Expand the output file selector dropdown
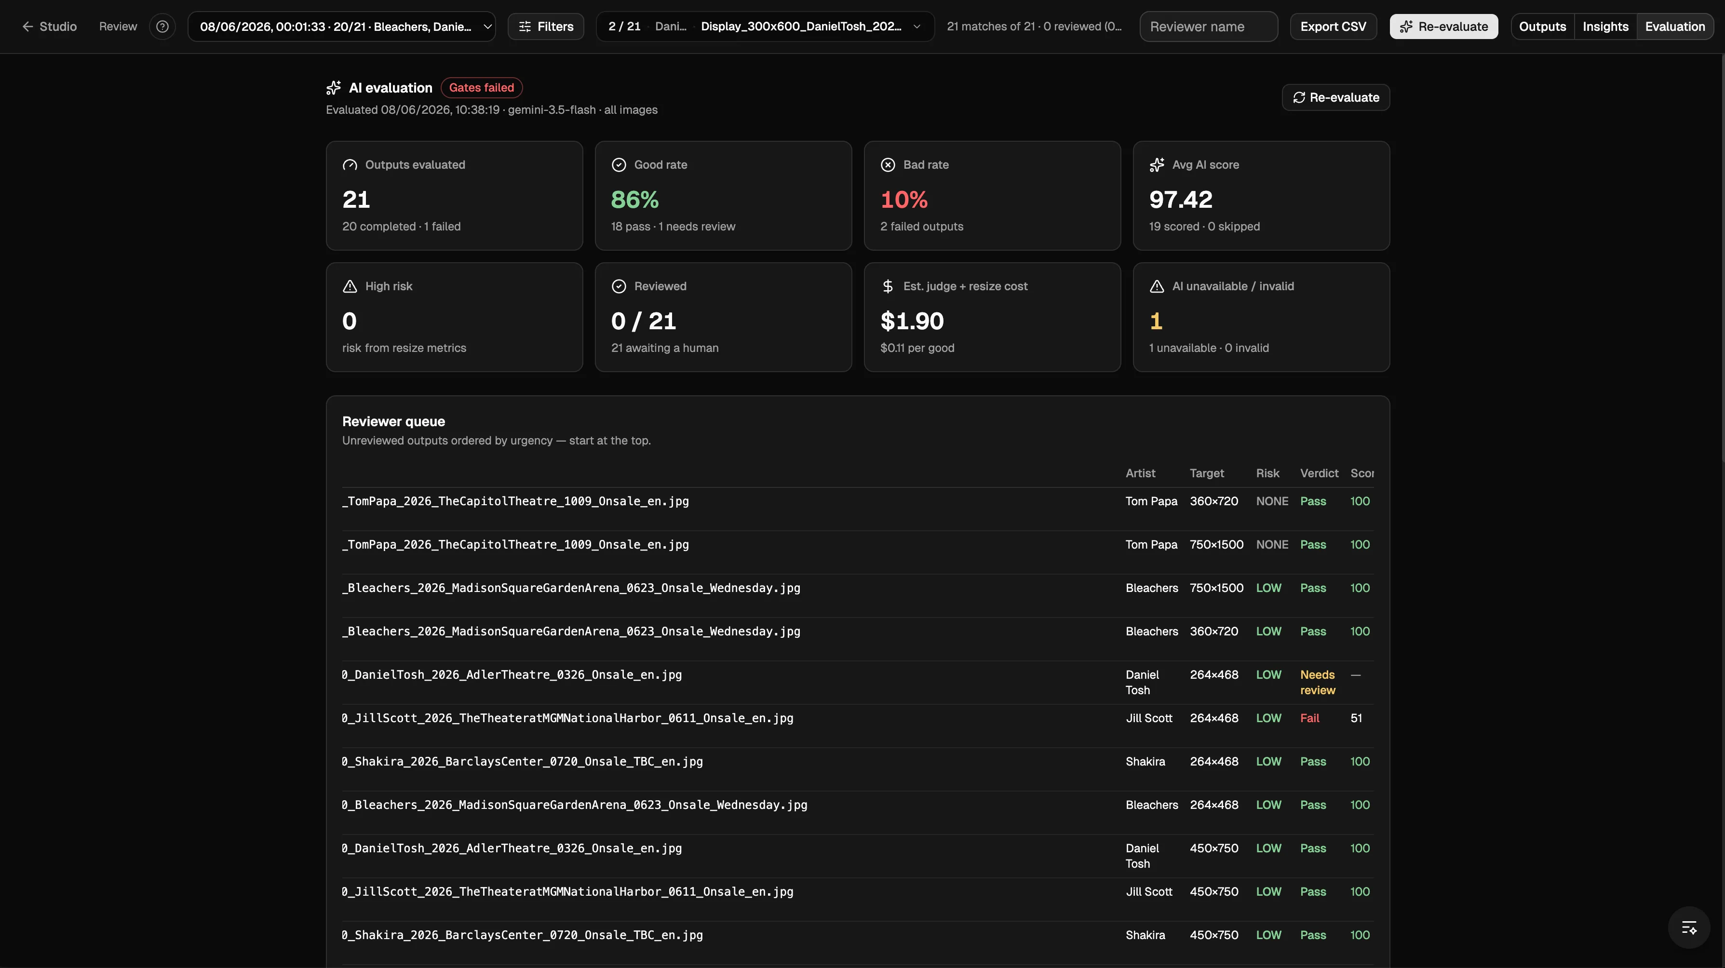Image resolution: width=1725 pixels, height=968 pixels. [765, 26]
